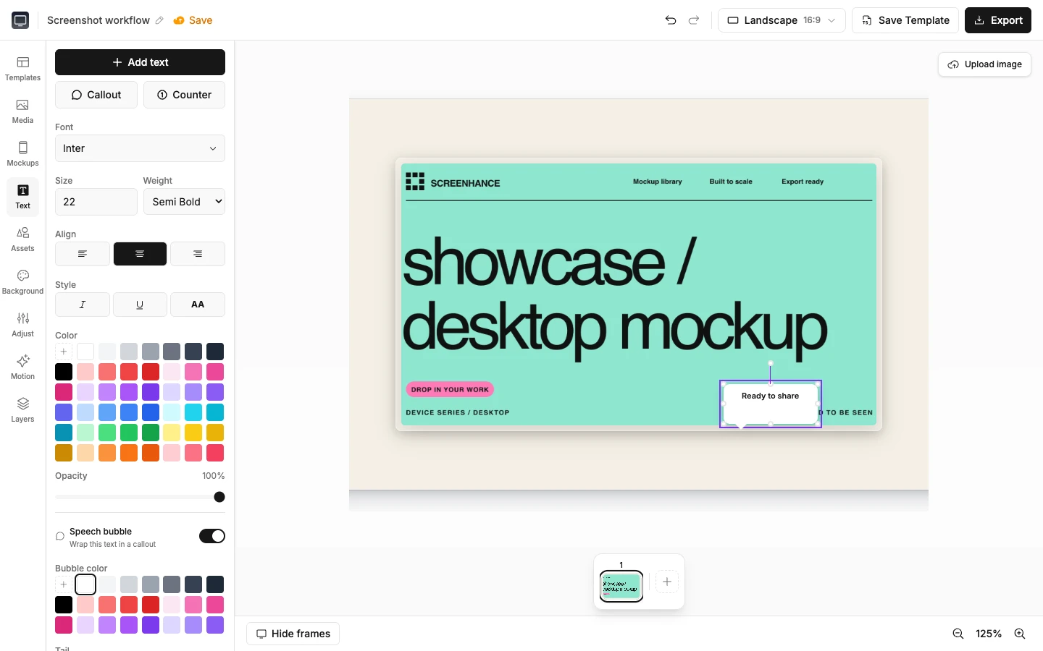Open the Landscape 16:9 aspect dropdown
This screenshot has height=651, width=1043.
pos(782,20)
